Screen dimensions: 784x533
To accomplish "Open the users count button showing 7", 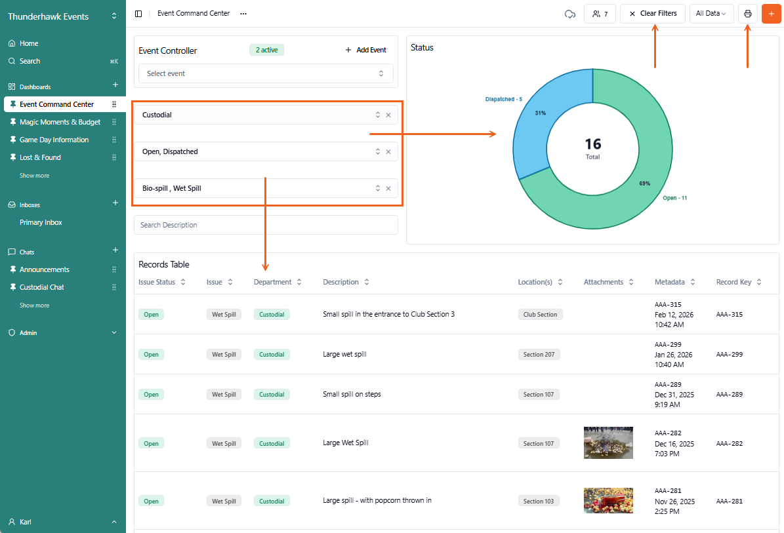I will click(x=600, y=14).
